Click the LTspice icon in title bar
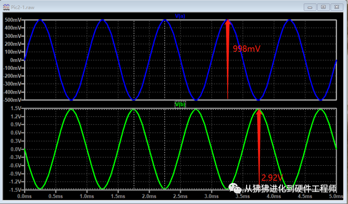This screenshot has height=204, width=348. tap(6, 7)
